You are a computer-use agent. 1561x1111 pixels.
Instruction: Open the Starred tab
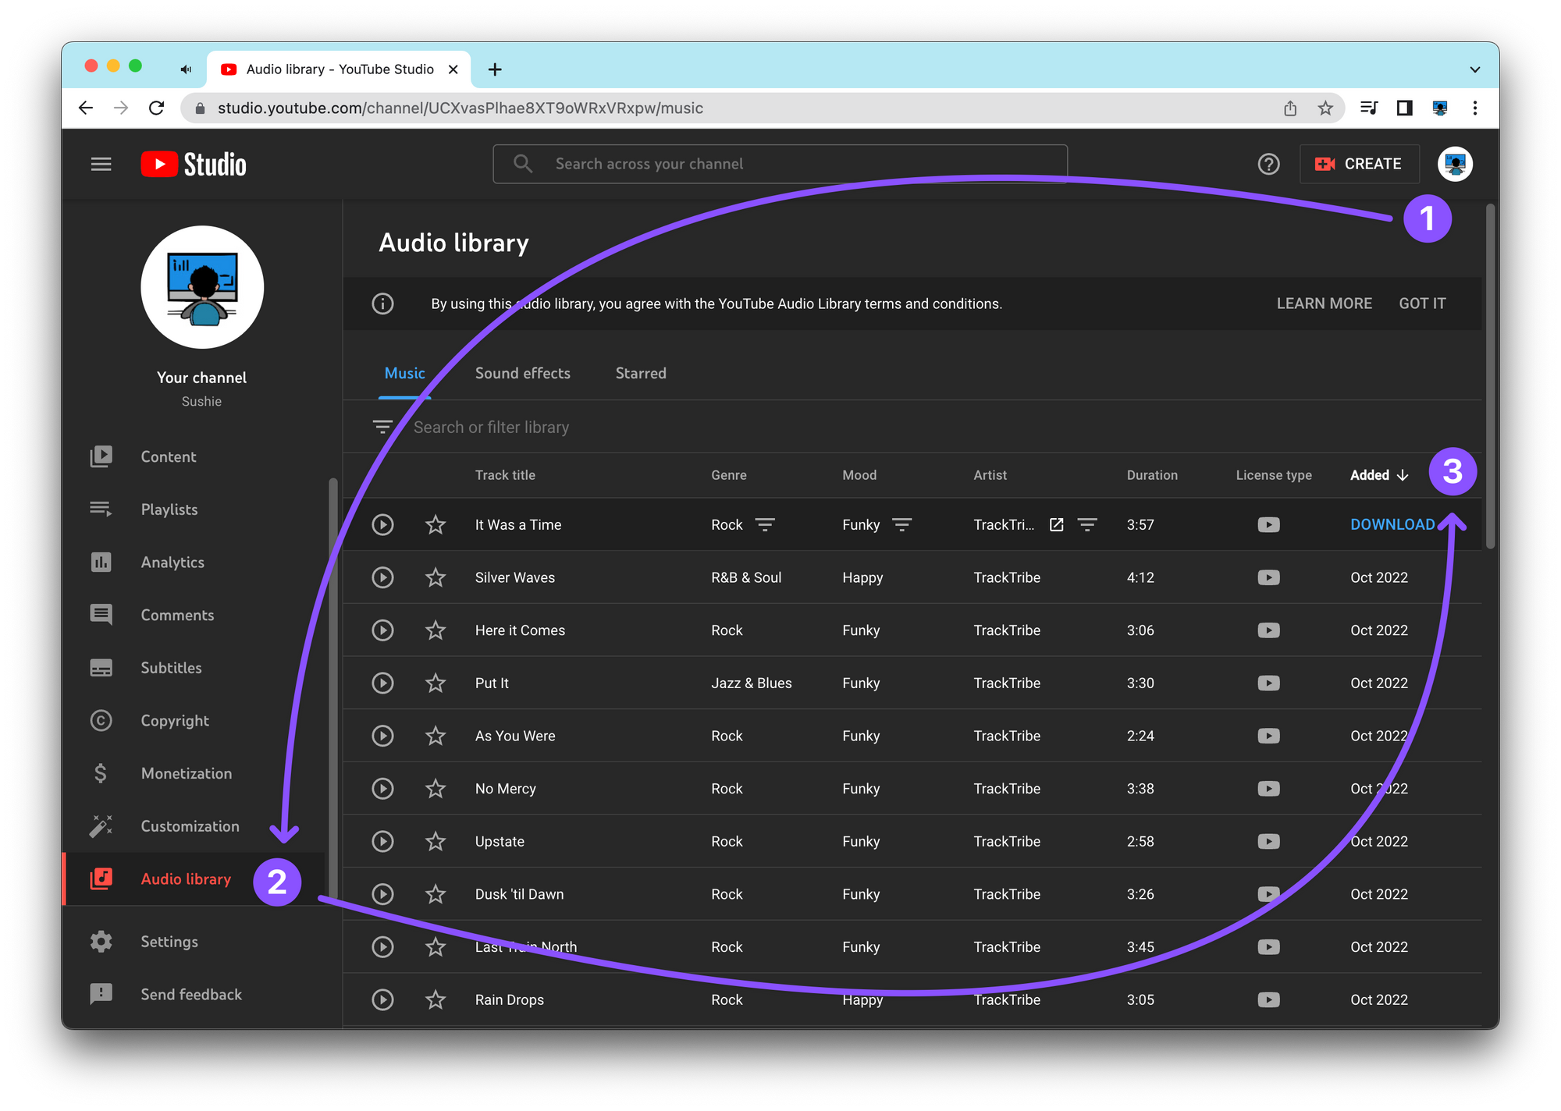coord(641,374)
